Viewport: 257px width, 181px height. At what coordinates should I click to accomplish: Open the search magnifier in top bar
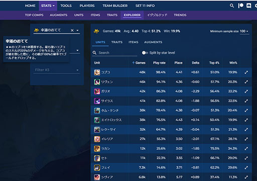232,6
